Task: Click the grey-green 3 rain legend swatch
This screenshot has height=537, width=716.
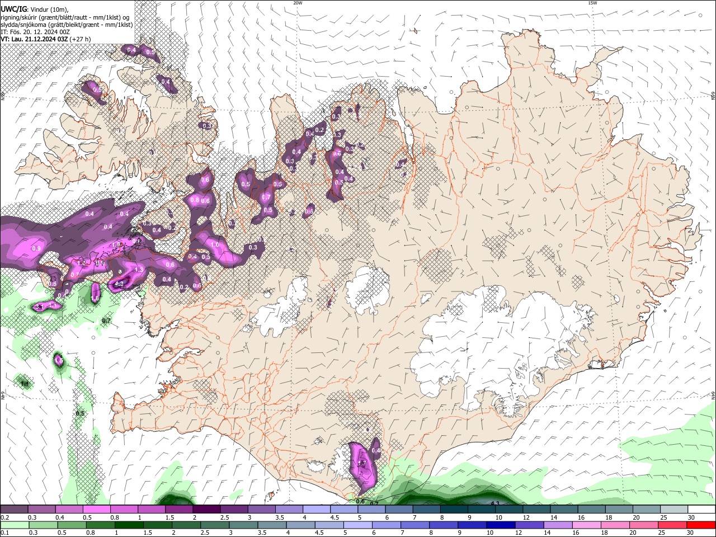Action: pyautogui.click(x=243, y=525)
